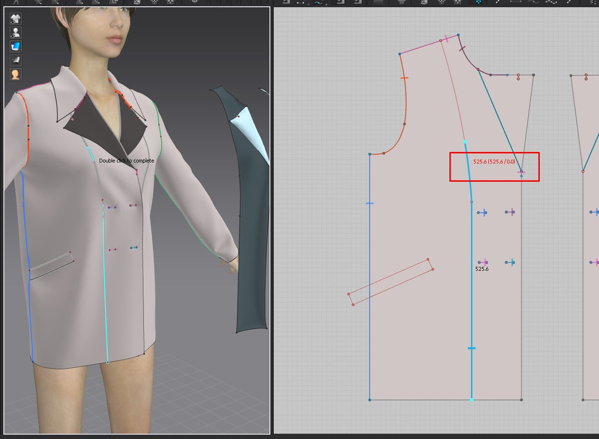Click pocket welt upper-right corner point
This screenshot has height=439, width=599.
428,260
